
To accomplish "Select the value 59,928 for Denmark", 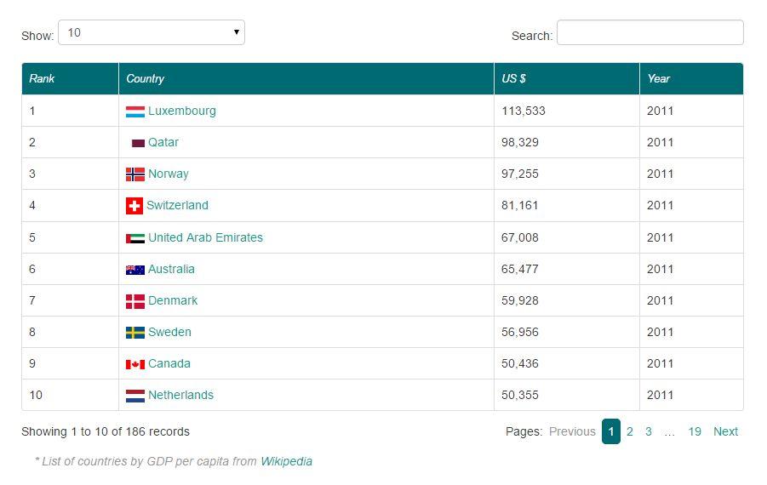I will (x=519, y=300).
